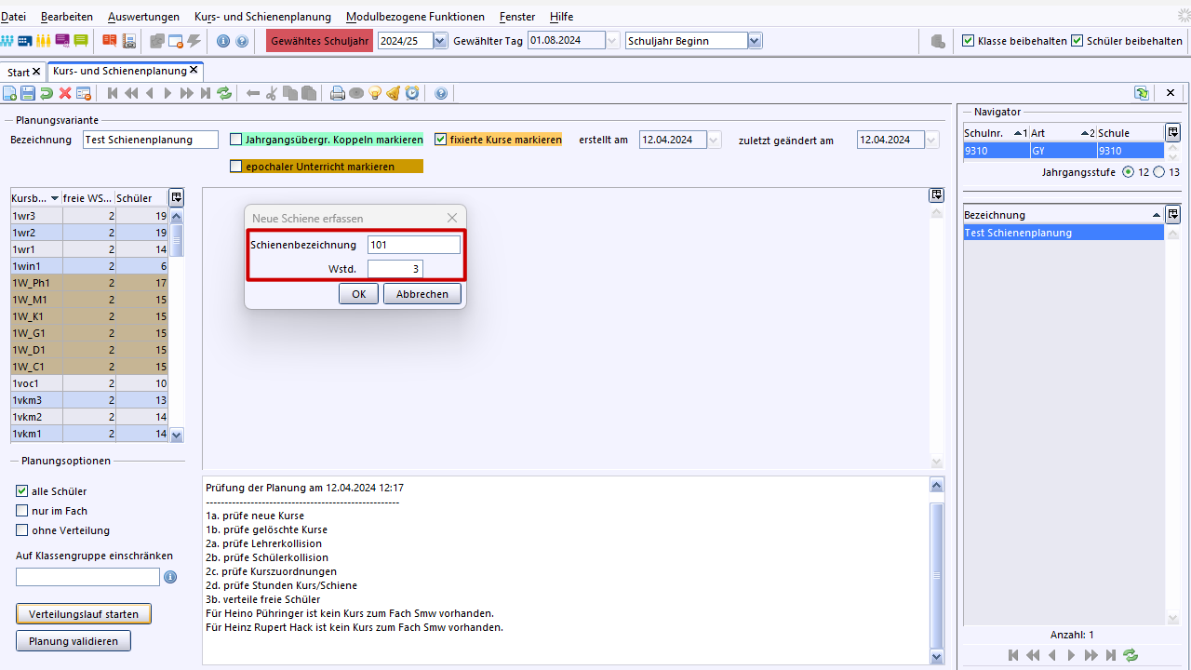Click the log output vertical scrollbar
The height and width of the screenshot is (670, 1191).
[937, 577]
